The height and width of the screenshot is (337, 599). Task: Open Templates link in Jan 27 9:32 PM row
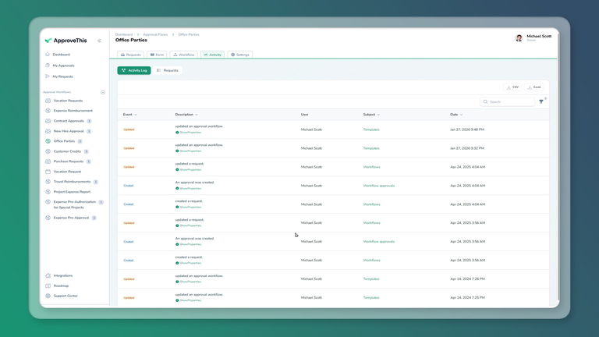(371, 148)
